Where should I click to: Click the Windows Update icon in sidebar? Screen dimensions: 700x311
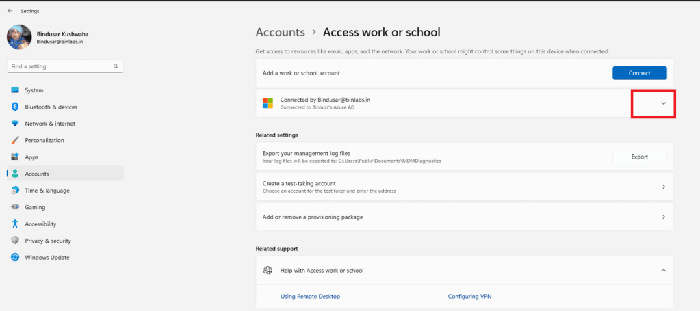tap(15, 258)
